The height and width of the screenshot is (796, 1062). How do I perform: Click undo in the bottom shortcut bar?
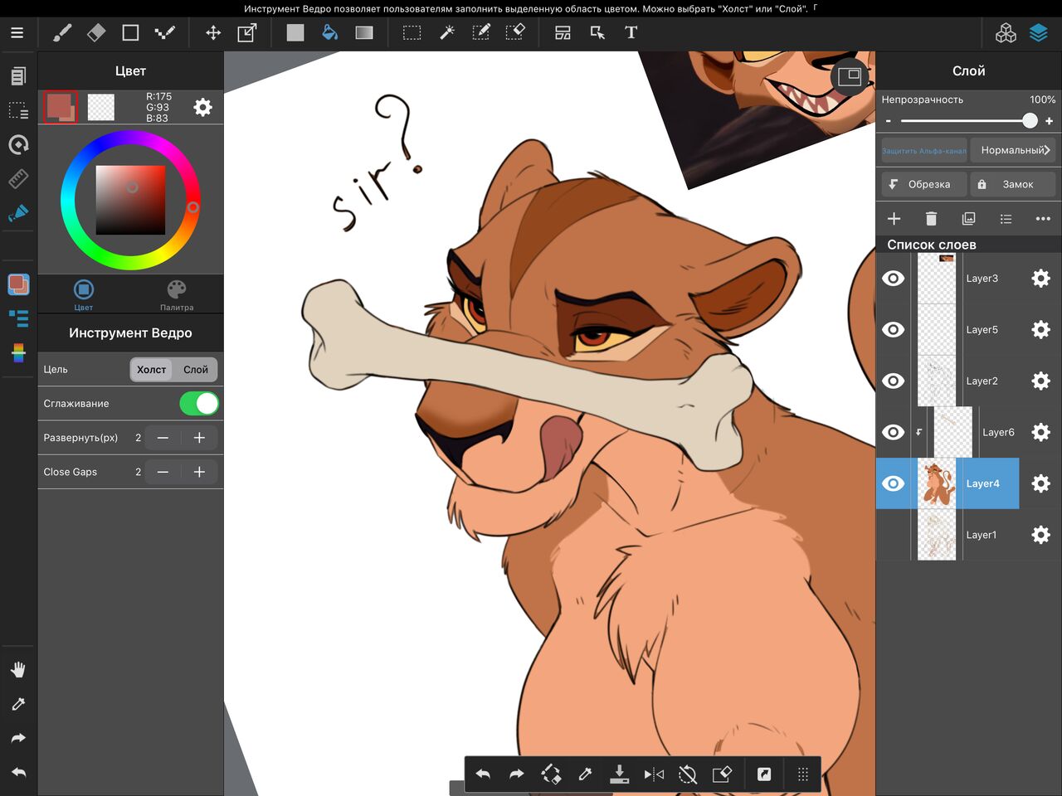(483, 774)
